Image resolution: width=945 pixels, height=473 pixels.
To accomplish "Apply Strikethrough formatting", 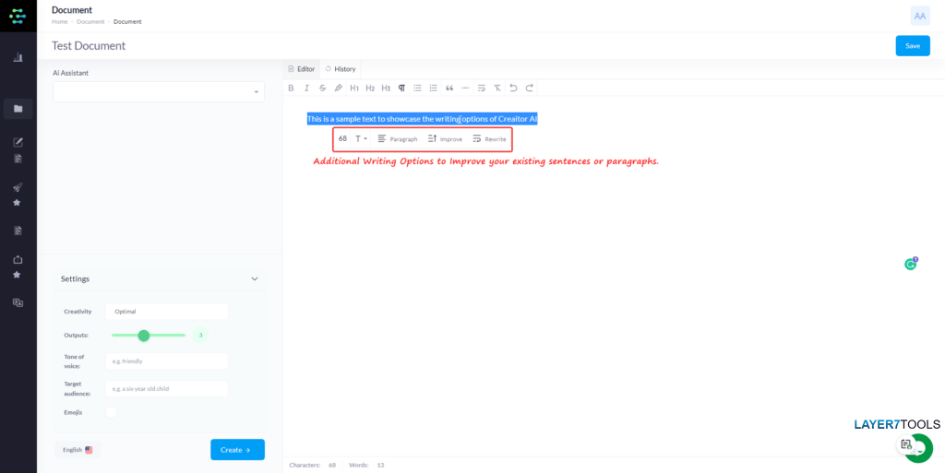I will pyautogui.click(x=322, y=88).
